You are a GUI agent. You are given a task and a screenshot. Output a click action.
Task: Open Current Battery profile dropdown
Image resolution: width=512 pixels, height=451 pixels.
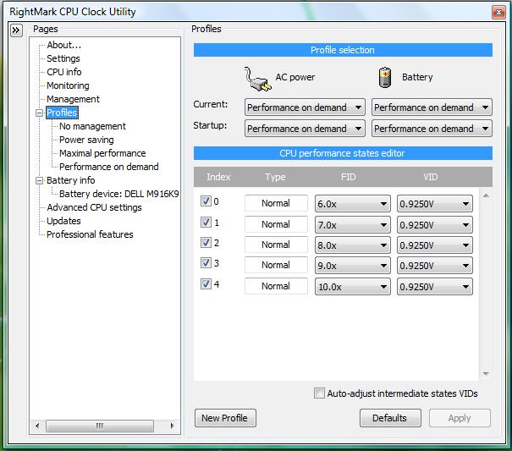point(432,107)
